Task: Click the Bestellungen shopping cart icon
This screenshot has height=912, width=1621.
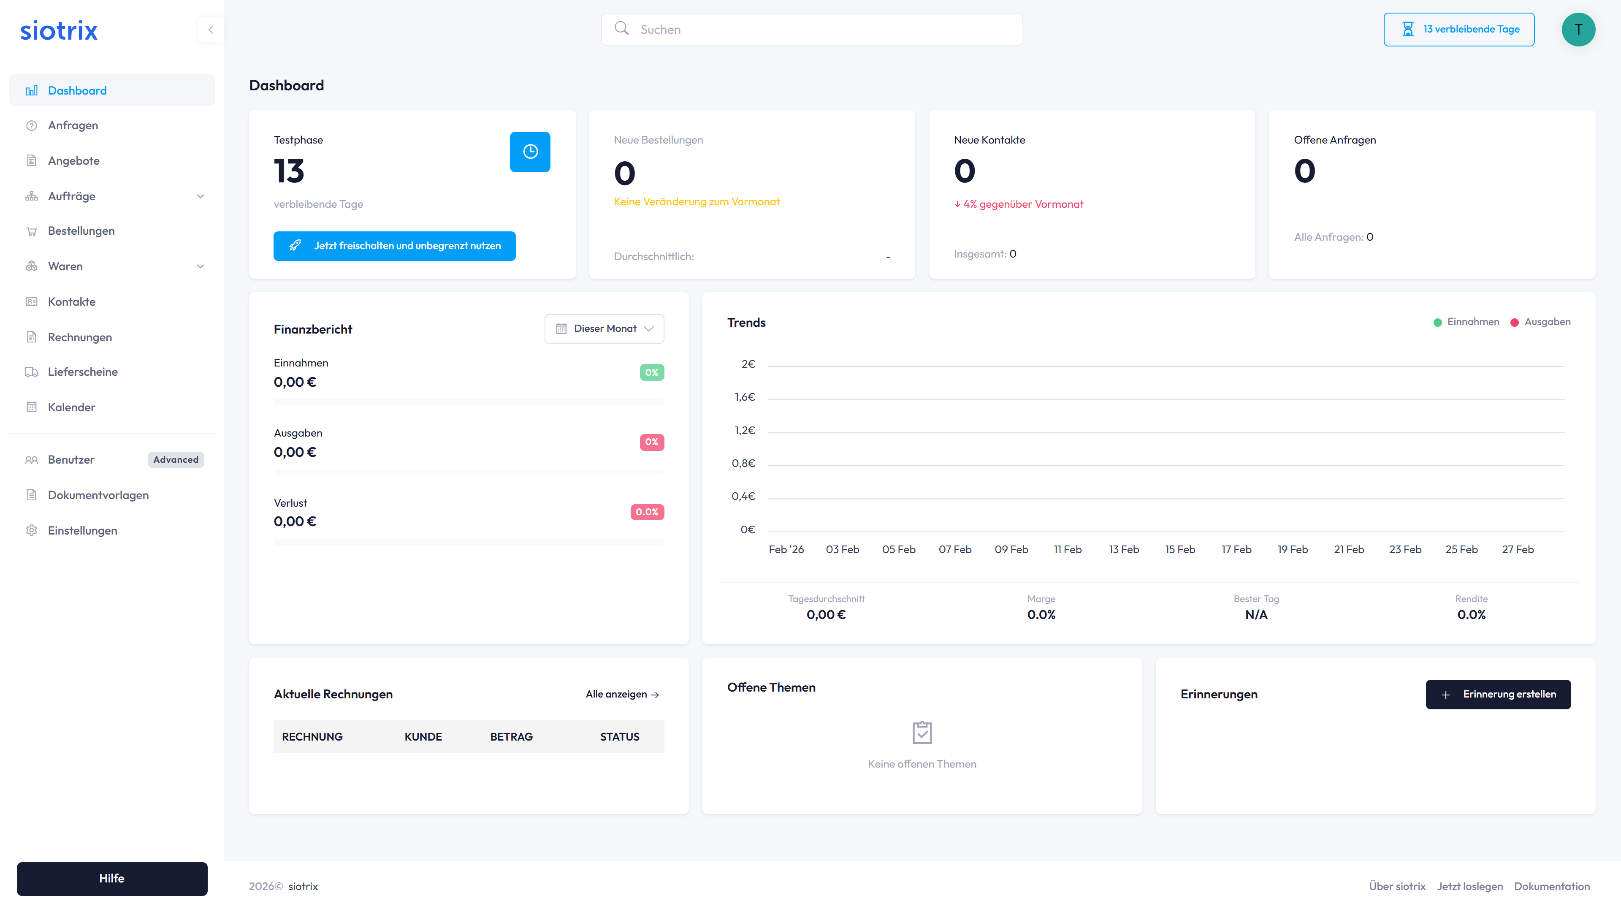Action: (32, 231)
